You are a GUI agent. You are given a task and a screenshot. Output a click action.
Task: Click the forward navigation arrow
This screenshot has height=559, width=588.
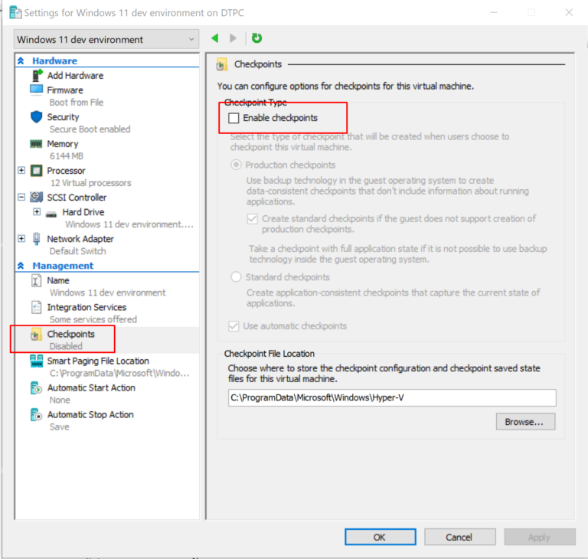pyautogui.click(x=233, y=38)
